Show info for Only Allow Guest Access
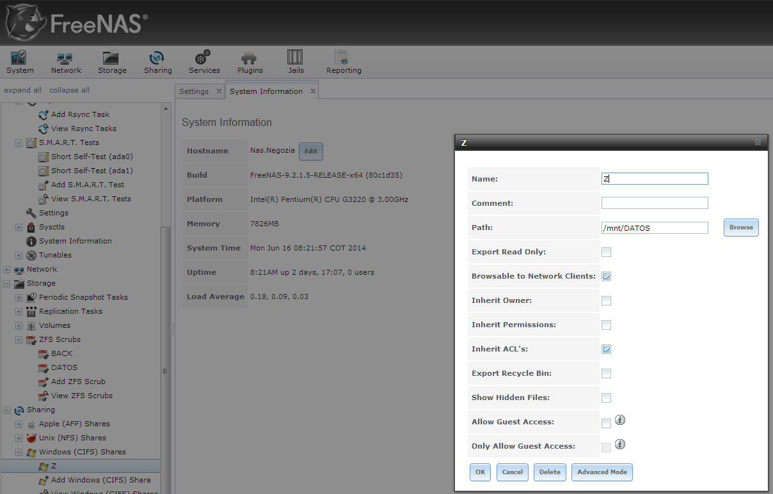 pyautogui.click(x=620, y=444)
